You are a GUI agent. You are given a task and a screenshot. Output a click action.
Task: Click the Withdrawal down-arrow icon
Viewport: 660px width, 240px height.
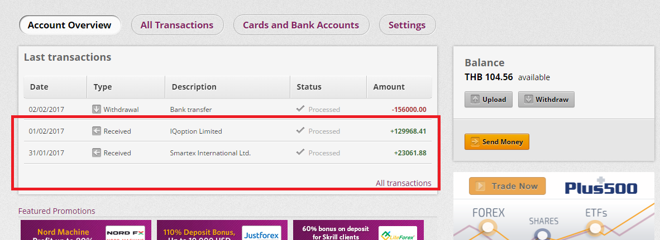[97, 109]
